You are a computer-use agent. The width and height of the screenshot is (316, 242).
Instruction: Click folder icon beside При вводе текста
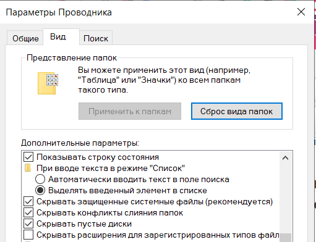click(28, 168)
